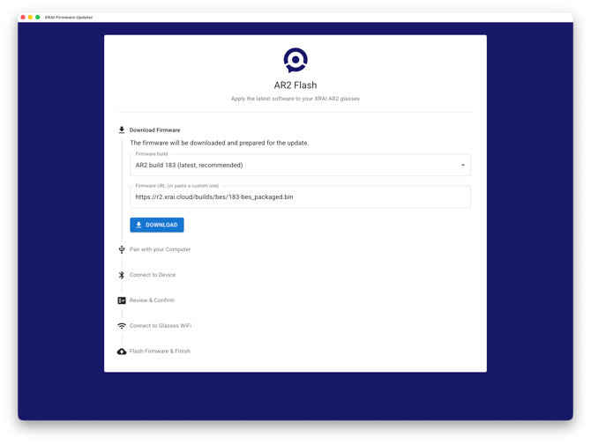Click the subtitle about applying latest software
Viewport: 591px width, 444px height.
tap(295, 99)
